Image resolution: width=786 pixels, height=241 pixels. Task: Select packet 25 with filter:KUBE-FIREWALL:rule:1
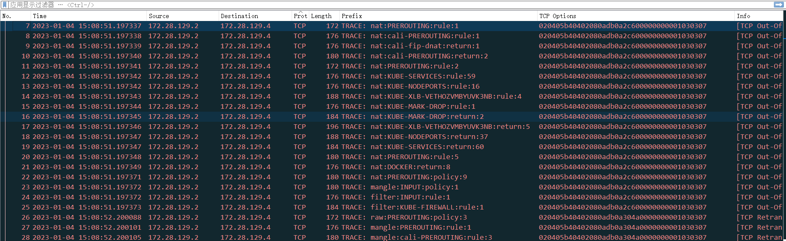pyautogui.click(x=427, y=207)
